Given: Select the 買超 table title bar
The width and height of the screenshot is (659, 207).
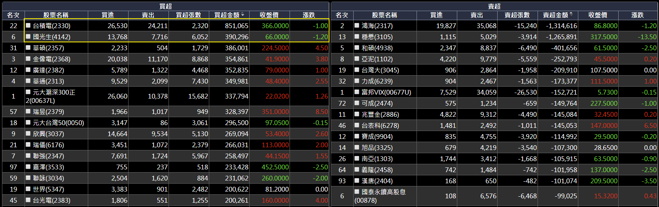Looking at the screenshot, I should [x=165, y=6].
